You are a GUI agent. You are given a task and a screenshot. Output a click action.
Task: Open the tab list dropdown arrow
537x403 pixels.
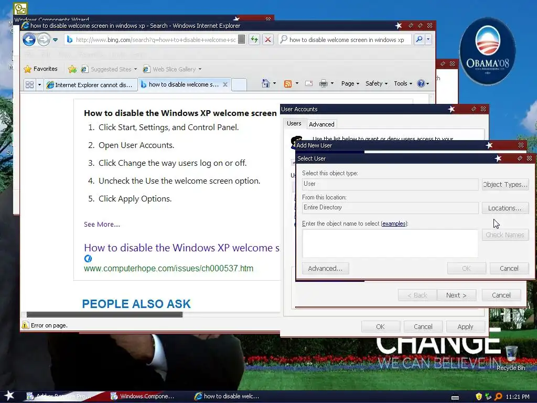[x=39, y=84]
